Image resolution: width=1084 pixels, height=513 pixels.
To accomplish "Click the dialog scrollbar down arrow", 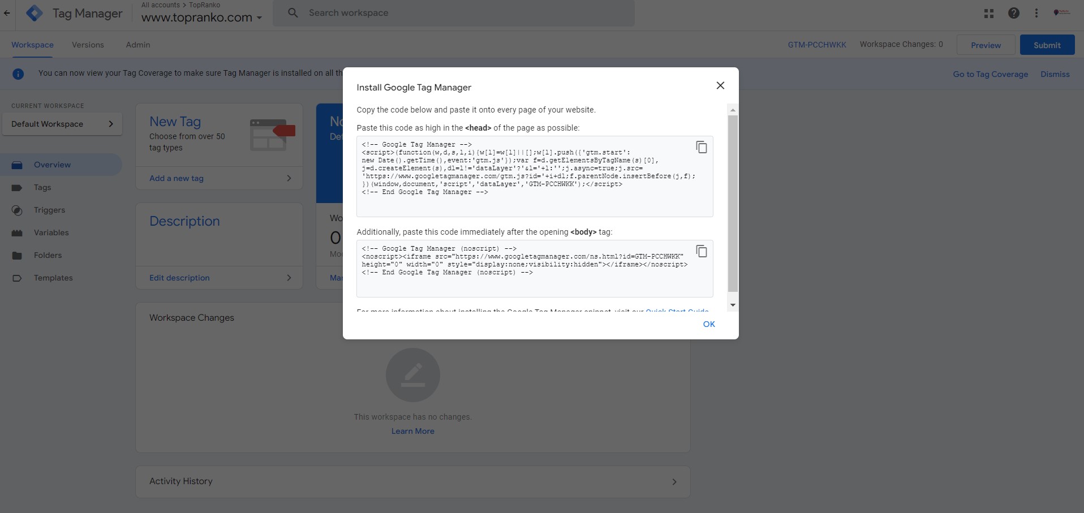I will coord(733,305).
